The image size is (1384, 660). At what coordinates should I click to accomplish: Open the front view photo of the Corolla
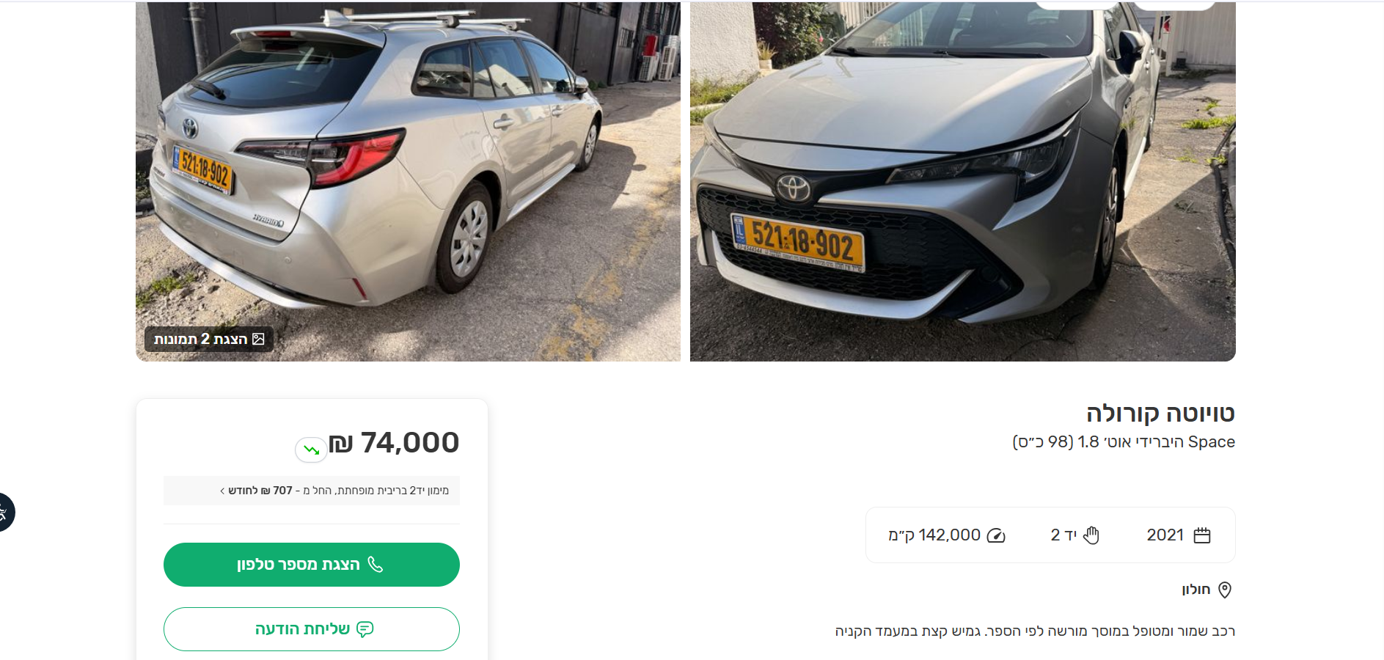pos(962,181)
